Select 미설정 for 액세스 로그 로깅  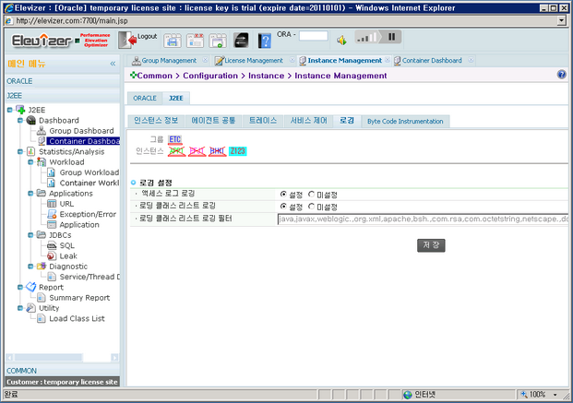[311, 195]
